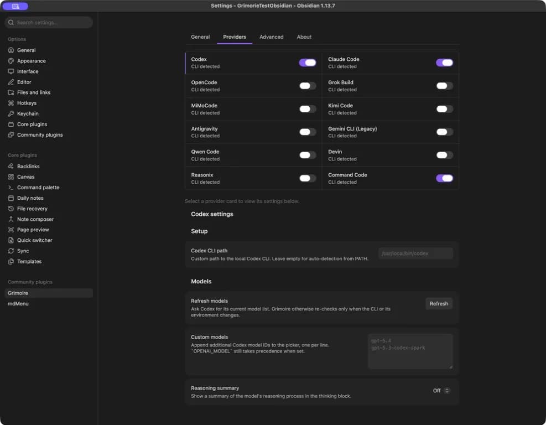Open Command palette settings label

(38, 188)
